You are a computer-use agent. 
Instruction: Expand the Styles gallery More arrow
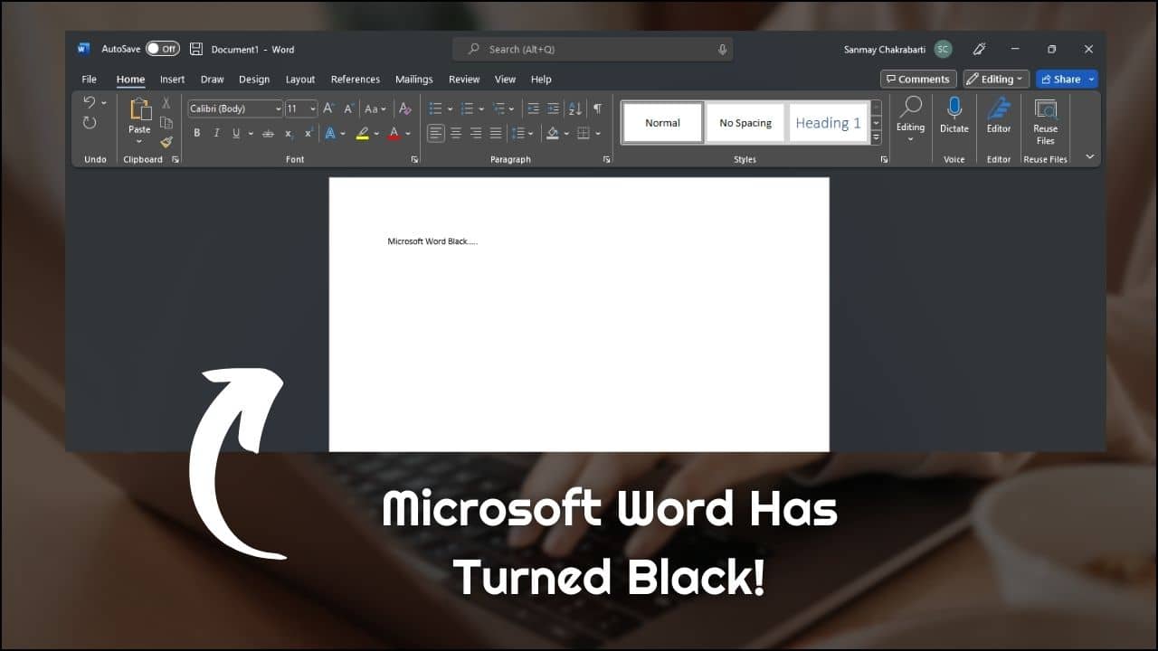pyautogui.click(x=876, y=137)
